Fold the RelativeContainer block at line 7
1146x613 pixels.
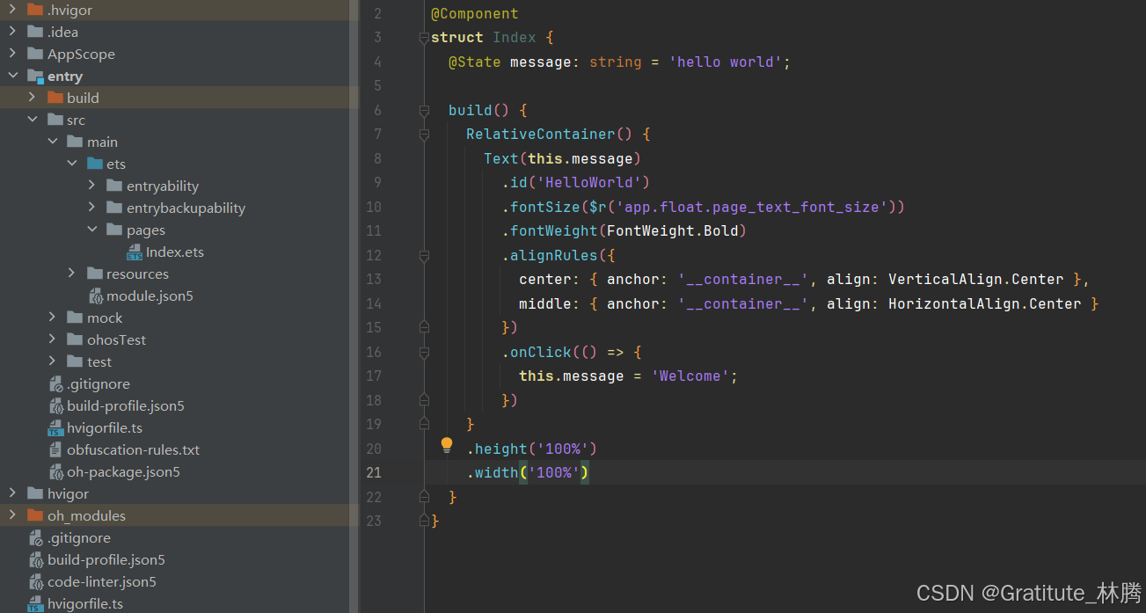click(424, 135)
